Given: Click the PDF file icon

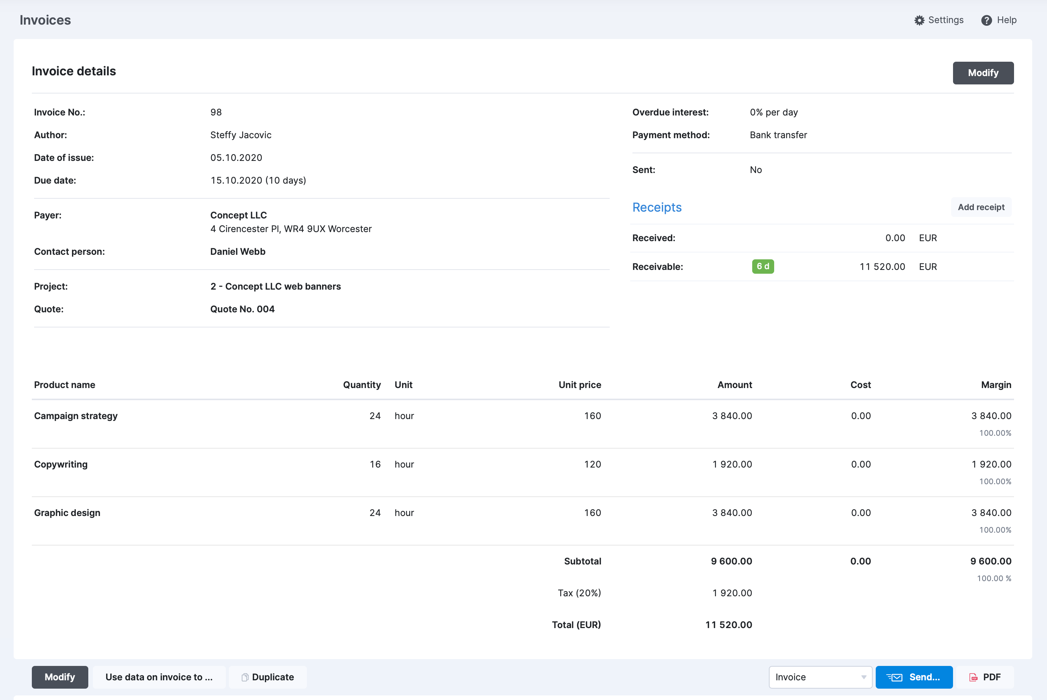Looking at the screenshot, I should click(x=973, y=677).
